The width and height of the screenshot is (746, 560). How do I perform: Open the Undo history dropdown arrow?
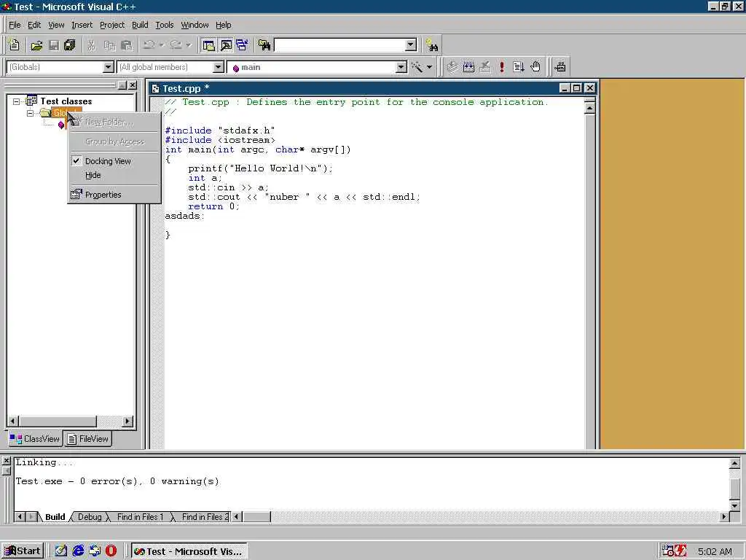pos(162,45)
